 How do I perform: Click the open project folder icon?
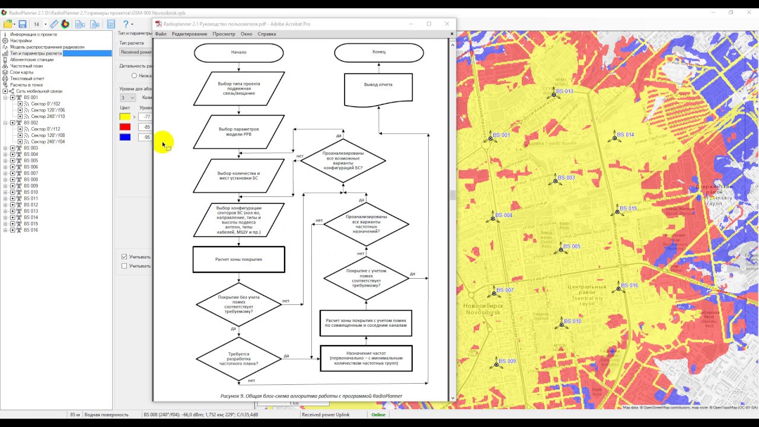8,24
